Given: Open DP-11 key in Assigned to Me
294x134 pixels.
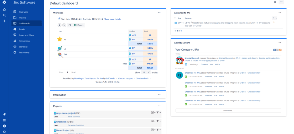Looking at the screenshot, I should [181, 23].
